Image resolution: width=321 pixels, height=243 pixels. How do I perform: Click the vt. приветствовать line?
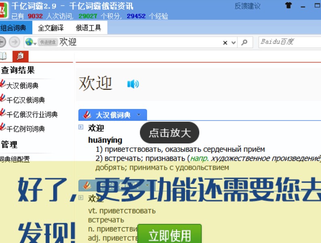[122, 211]
